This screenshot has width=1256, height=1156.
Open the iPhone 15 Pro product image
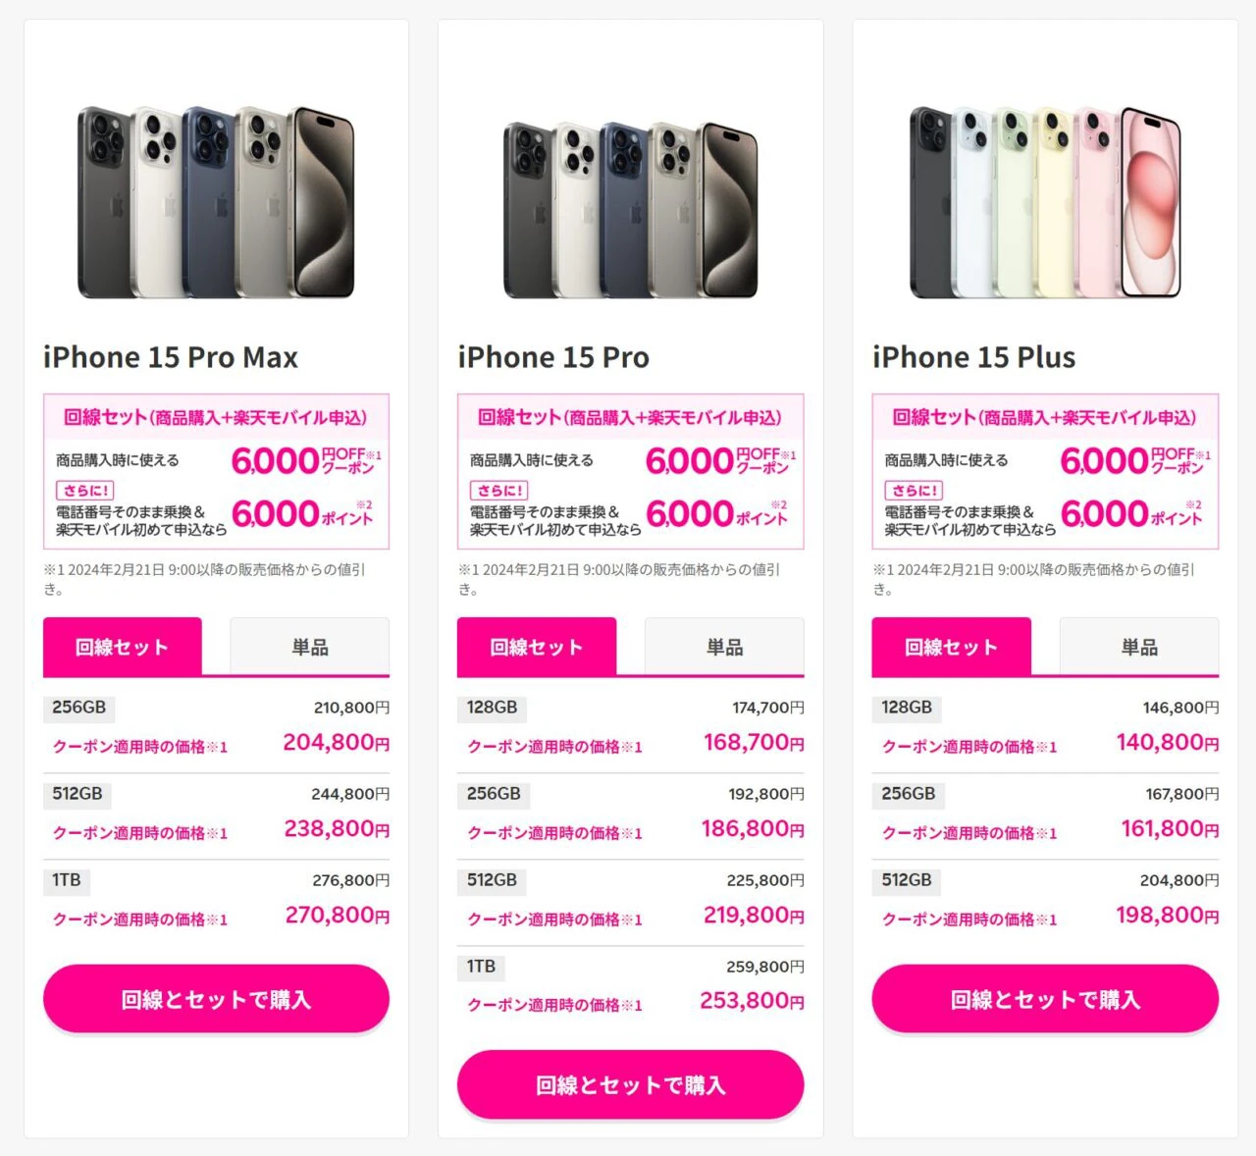click(x=630, y=209)
